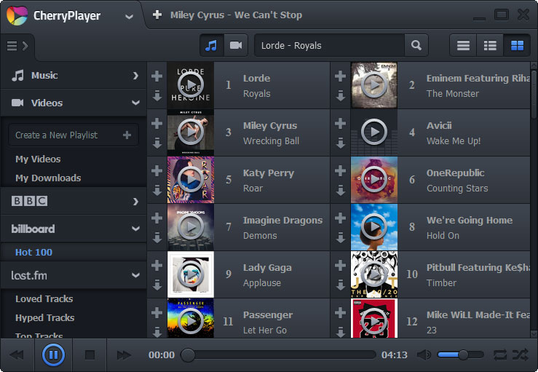Image resolution: width=538 pixels, height=372 pixels.
Task: Click the Create a New Playlist plus
Action: point(127,135)
